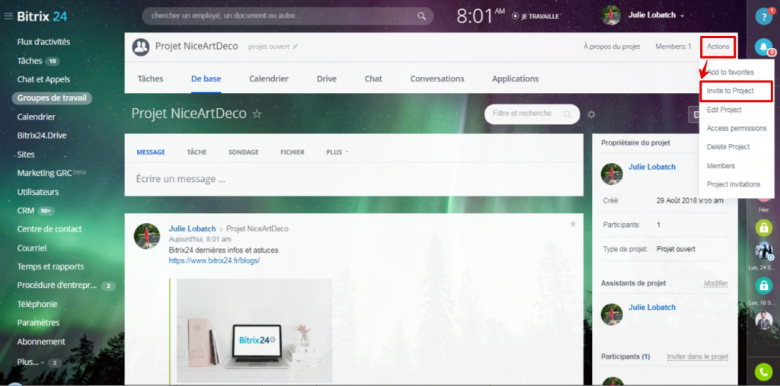Switch to the De base tab
Image resolution: width=780 pixels, height=386 pixels.
click(206, 78)
